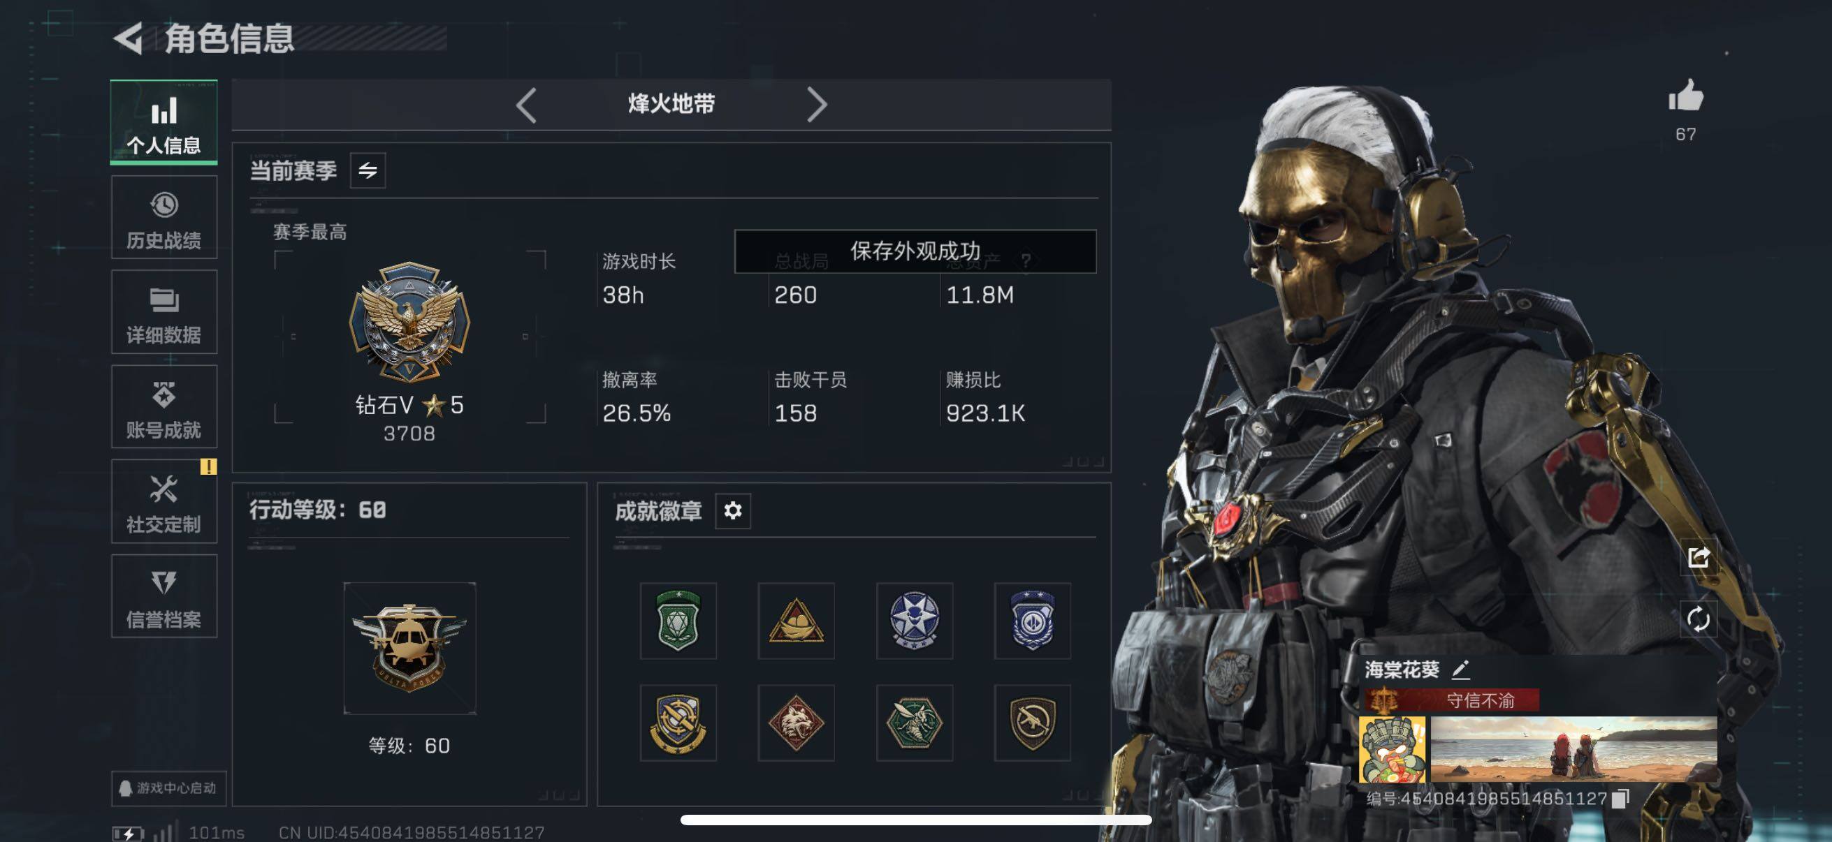1832x842 pixels.
Task: Open the 历史战绩 tab
Action: (x=164, y=218)
